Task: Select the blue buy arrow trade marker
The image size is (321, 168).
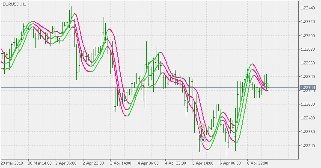Action: (203, 140)
